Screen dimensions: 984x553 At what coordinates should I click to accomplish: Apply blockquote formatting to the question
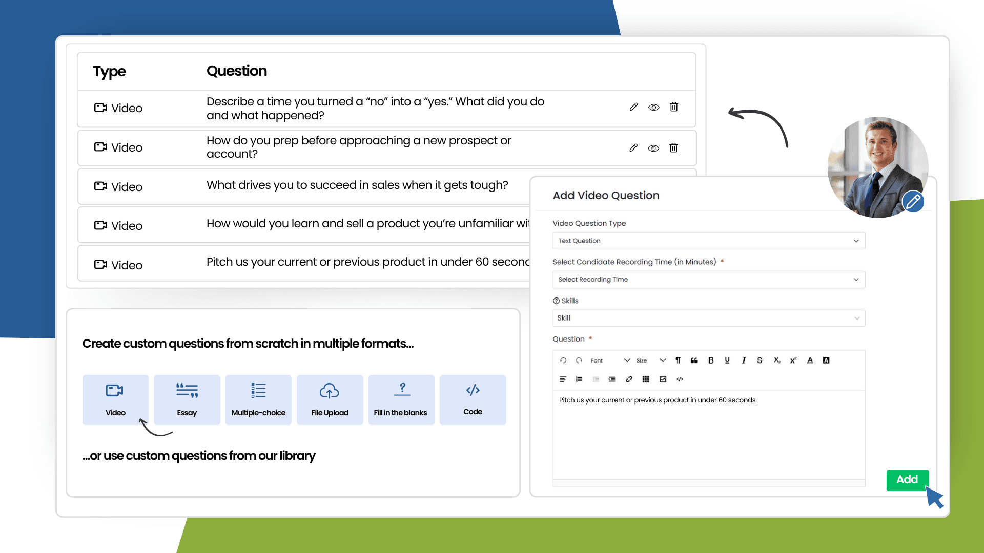[x=694, y=360]
